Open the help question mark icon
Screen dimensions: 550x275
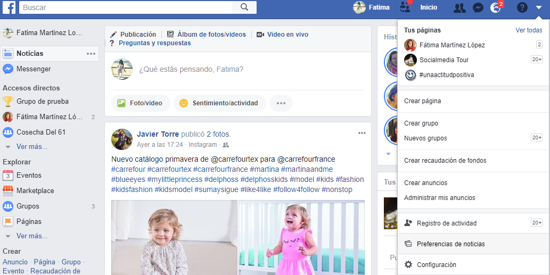[522, 7]
